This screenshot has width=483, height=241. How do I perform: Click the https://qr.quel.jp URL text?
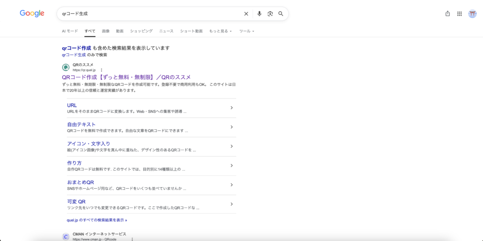(x=84, y=70)
